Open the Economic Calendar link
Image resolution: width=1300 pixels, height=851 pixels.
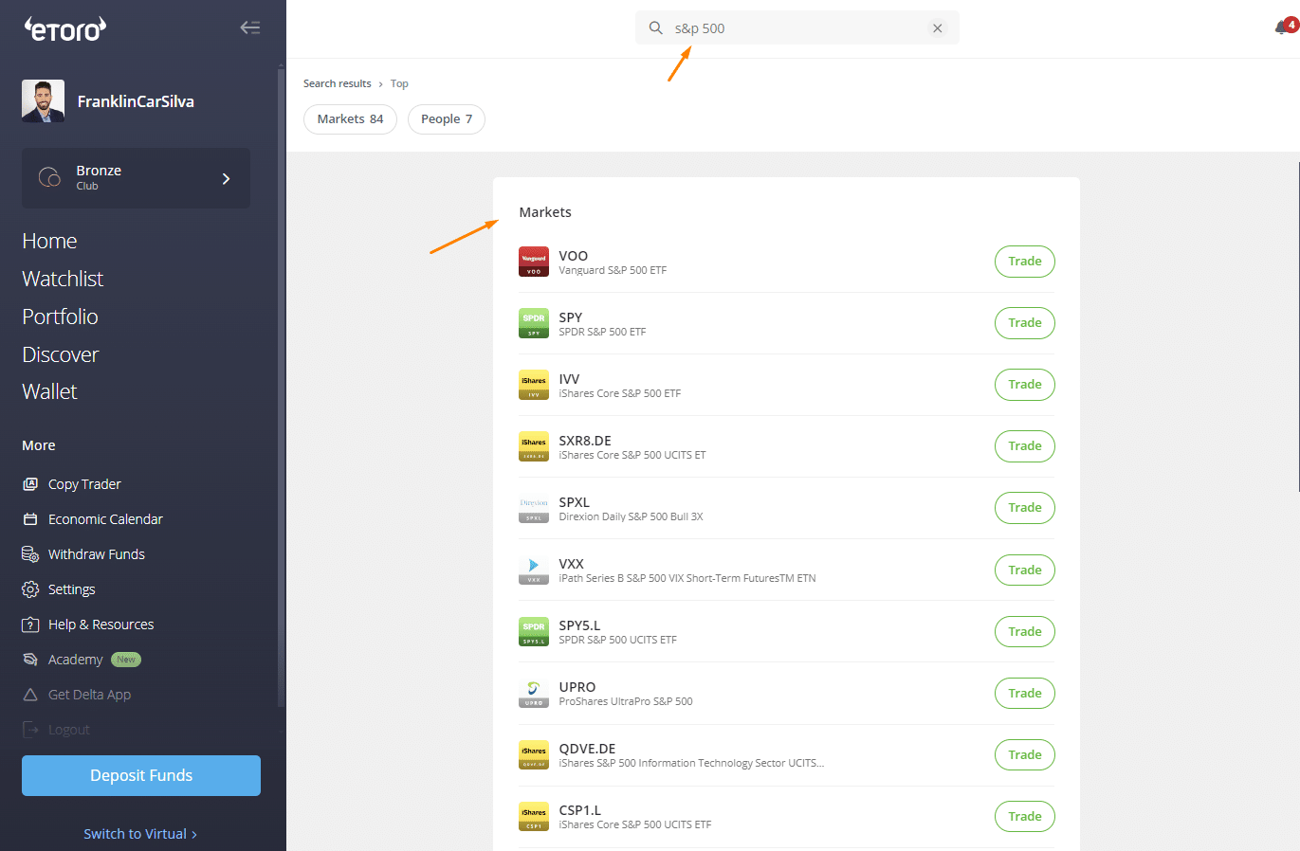pyautogui.click(x=105, y=519)
